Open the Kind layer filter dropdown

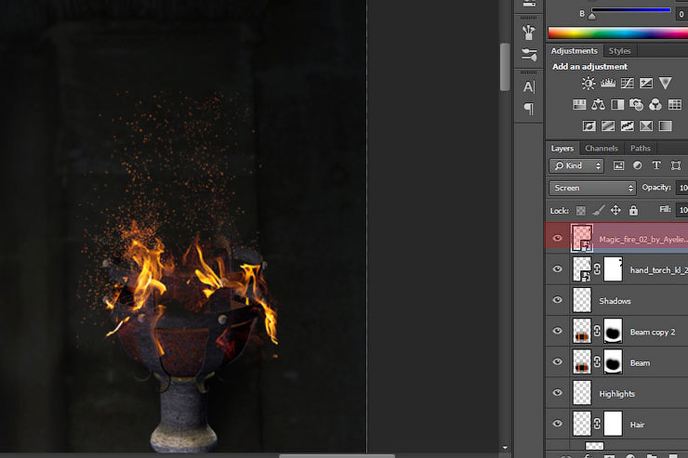pyautogui.click(x=576, y=165)
